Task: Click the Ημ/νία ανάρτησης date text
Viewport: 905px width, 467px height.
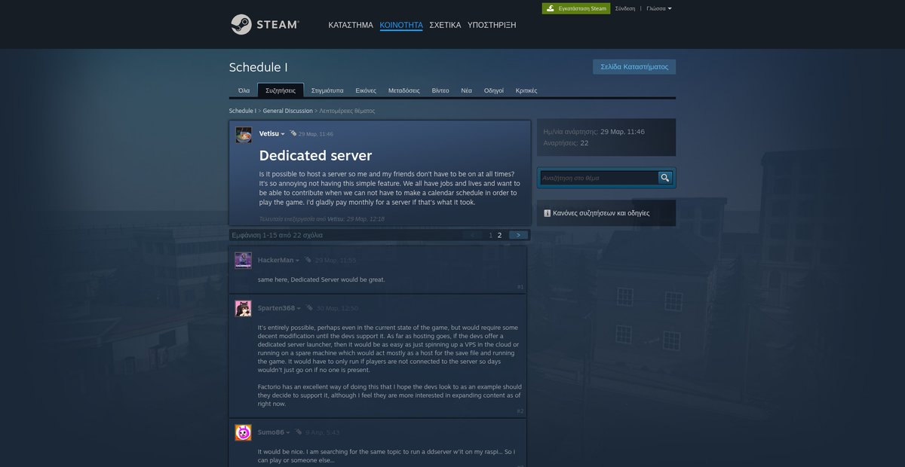Action: pyautogui.click(x=594, y=132)
